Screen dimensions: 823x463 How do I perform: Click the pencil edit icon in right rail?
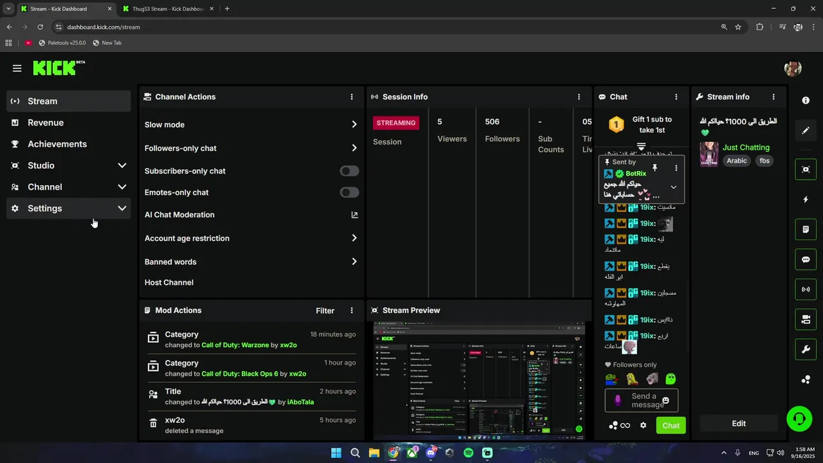click(806, 131)
